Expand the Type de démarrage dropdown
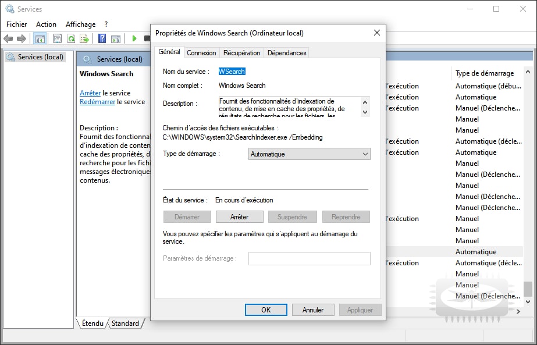 point(310,154)
